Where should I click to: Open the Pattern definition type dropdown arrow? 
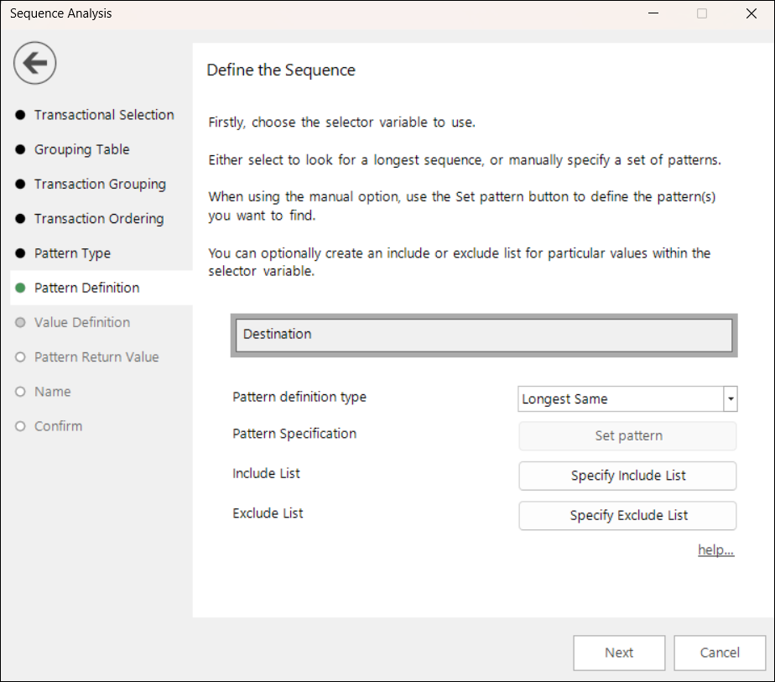tap(731, 398)
